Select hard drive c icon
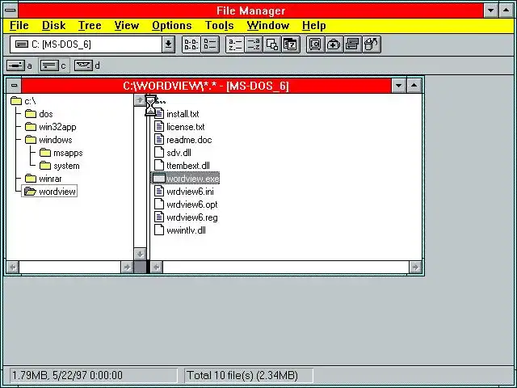Image resolution: width=517 pixels, height=388 pixels. coord(49,65)
